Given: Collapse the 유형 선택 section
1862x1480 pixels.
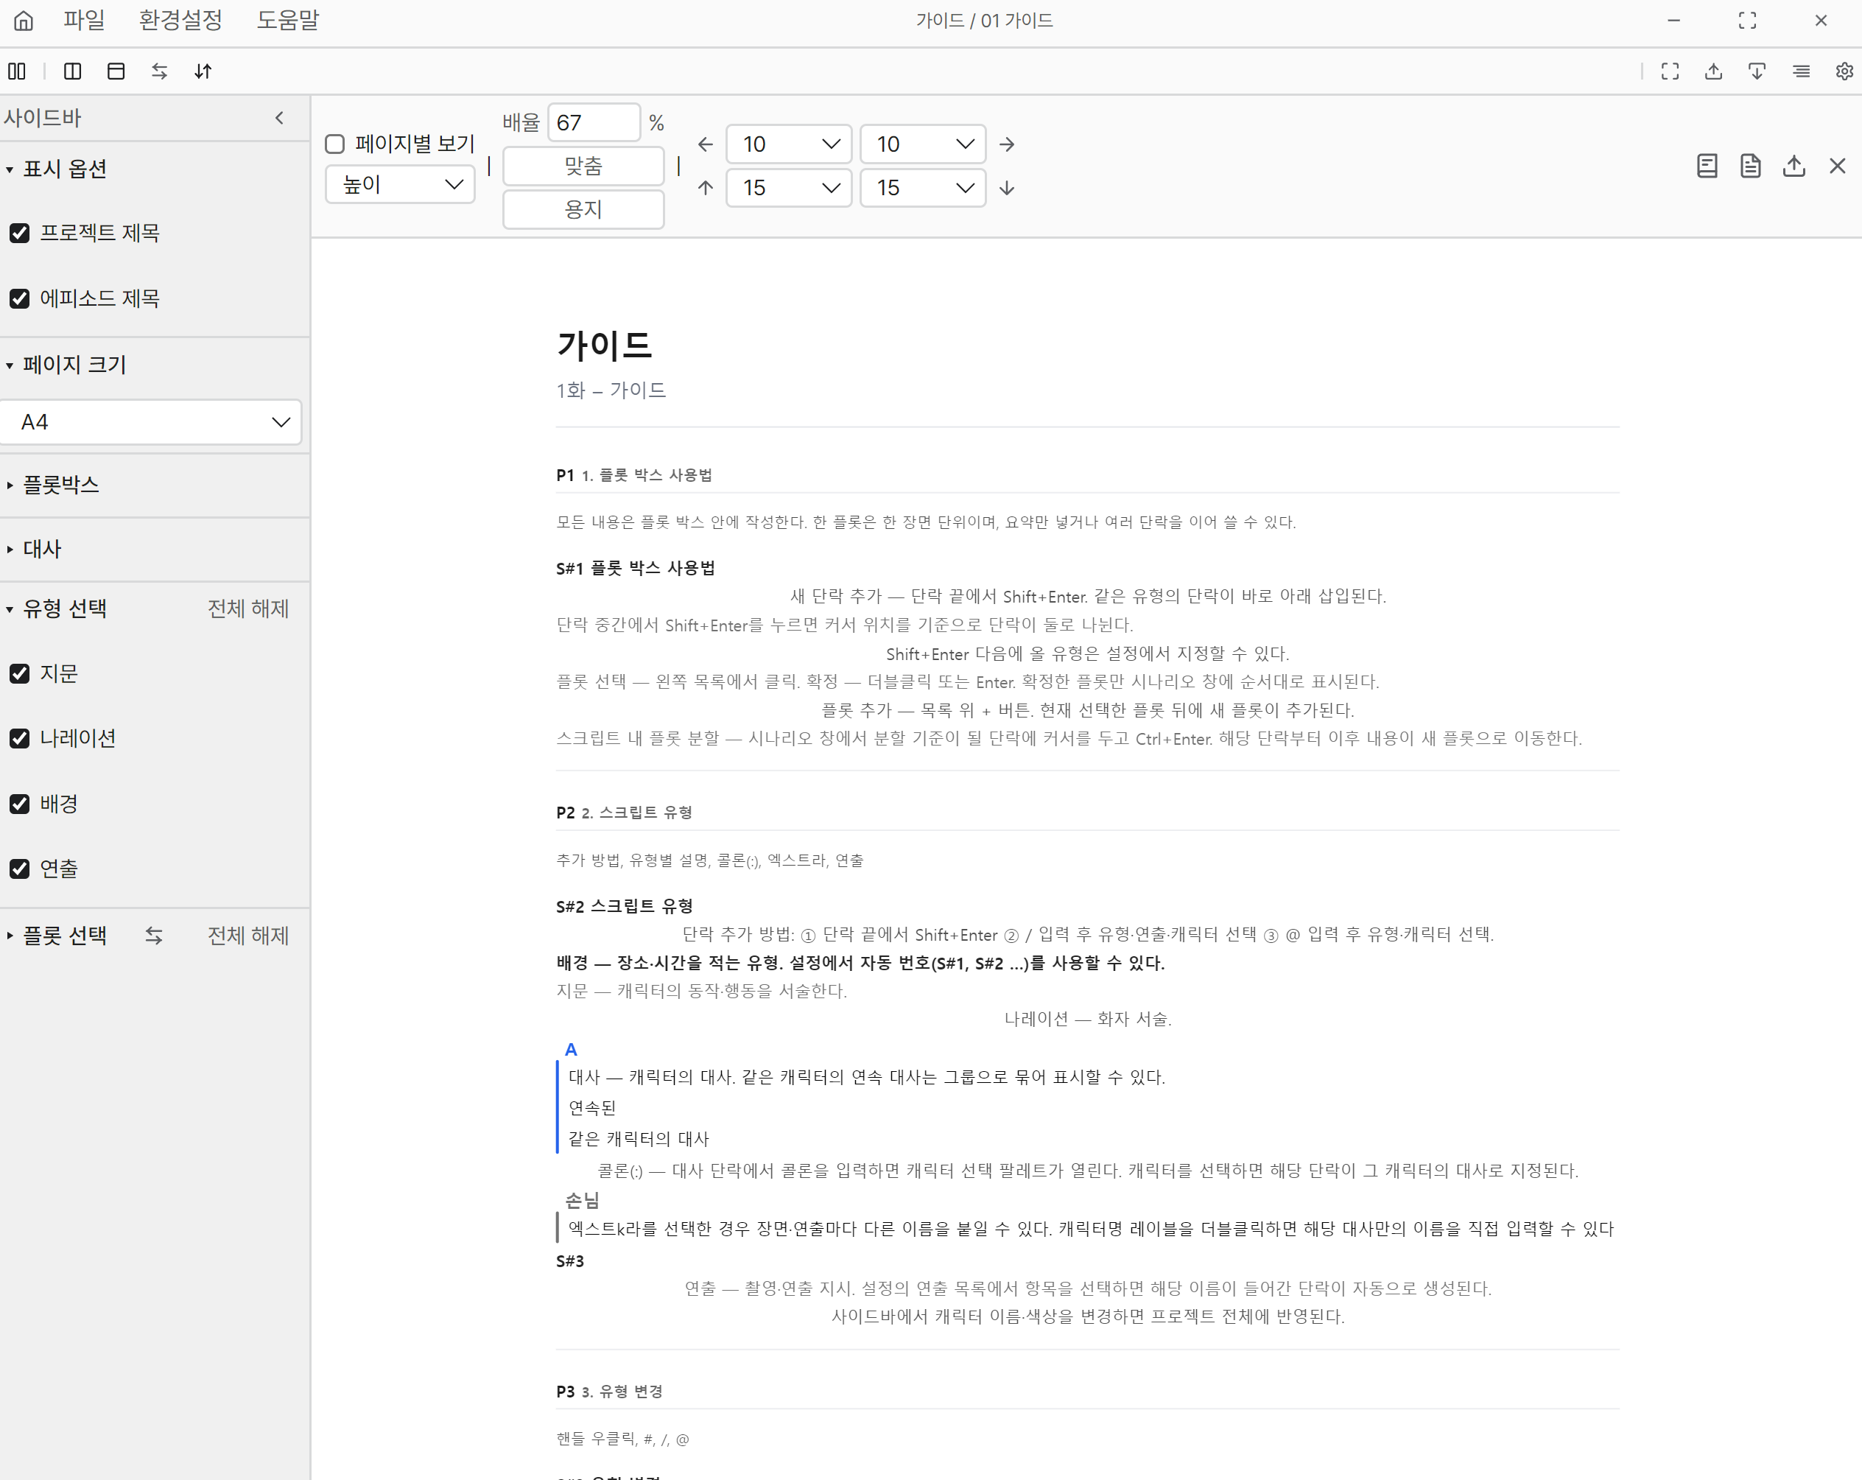Looking at the screenshot, I should click(56, 609).
